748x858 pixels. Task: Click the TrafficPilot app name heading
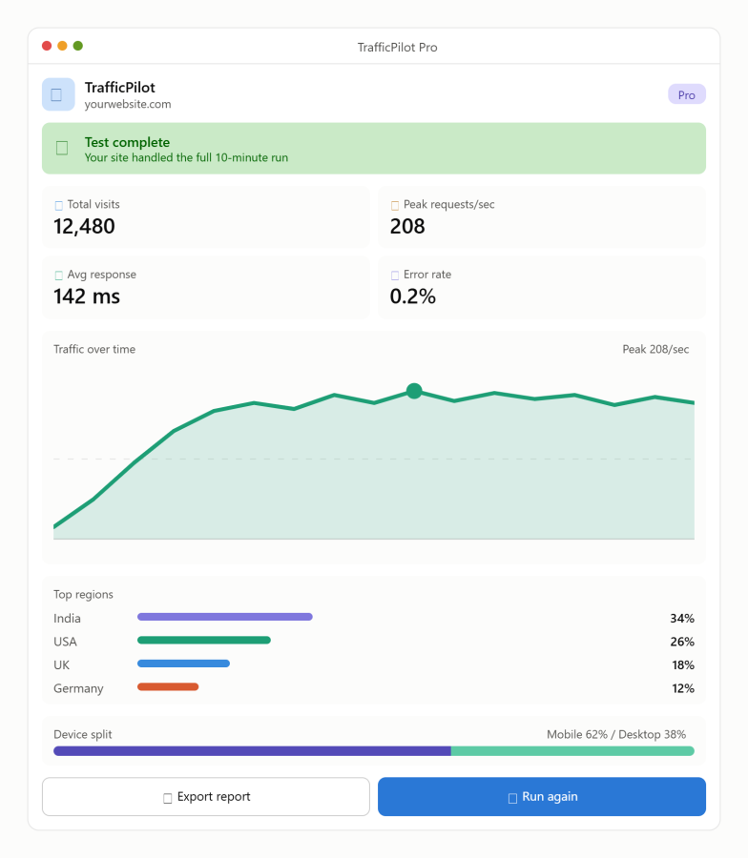[120, 88]
